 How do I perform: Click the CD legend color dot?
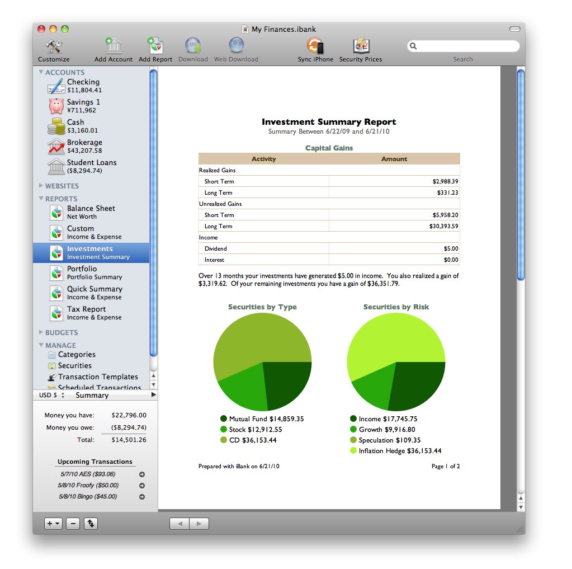[224, 440]
